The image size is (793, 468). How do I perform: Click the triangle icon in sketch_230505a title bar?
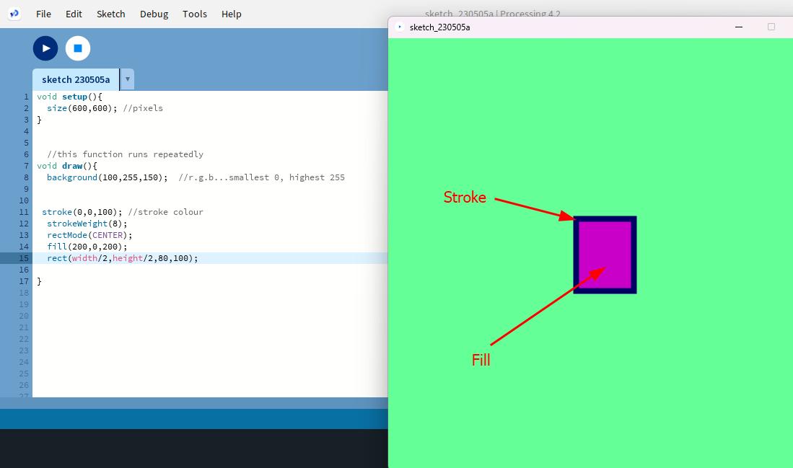click(400, 26)
